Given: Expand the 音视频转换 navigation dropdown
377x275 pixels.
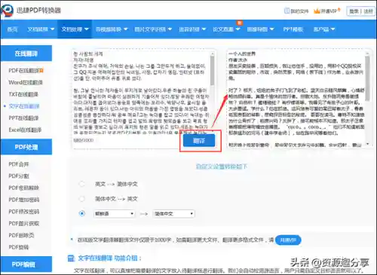Looking at the screenshot, I should [x=112, y=29].
